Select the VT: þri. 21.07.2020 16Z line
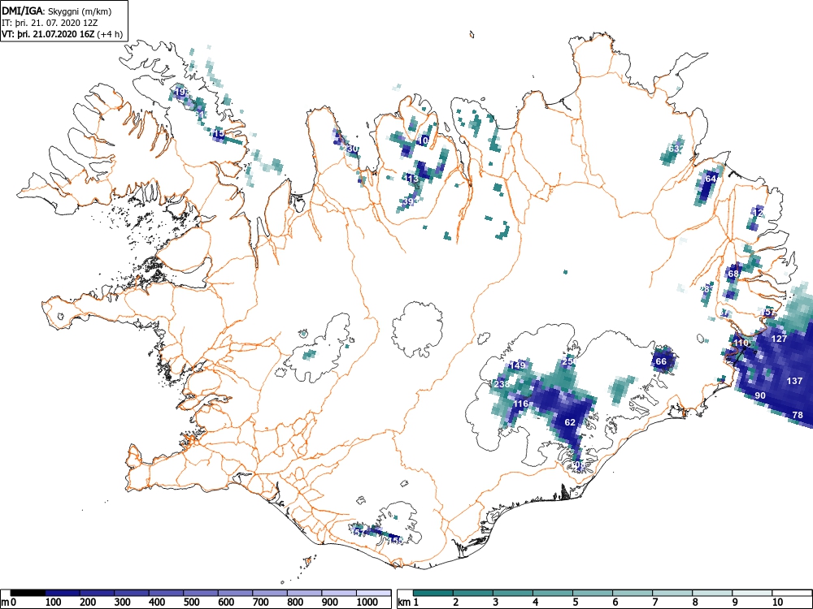813x609 pixels. [x=63, y=35]
